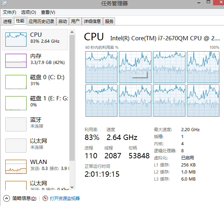224x206 pixels.
Task: Click the CPU 1 graph showing the tooltip
Action: 135,67
